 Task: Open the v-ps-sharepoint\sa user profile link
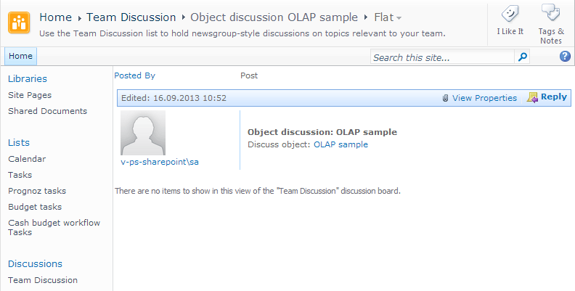(160, 162)
